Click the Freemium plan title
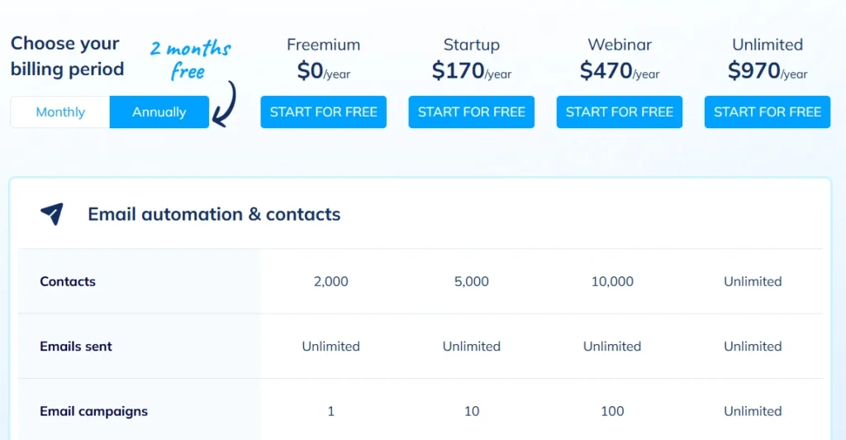Image resolution: width=846 pixels, height=440 pixels. tap(323, 45)
